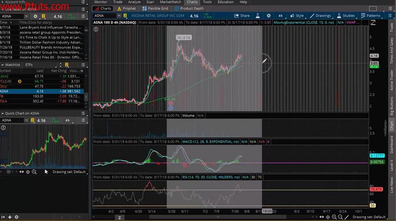Open the Drawings menu
The width and height of the screenshot is (396, 221).
tap(320, 16)
